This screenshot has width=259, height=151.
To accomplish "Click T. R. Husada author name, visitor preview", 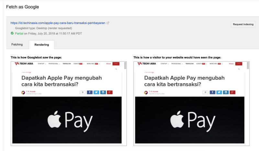I will 153,92.
